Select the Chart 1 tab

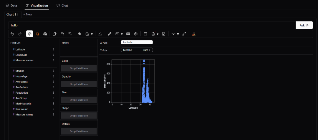[x=11, y=14]
